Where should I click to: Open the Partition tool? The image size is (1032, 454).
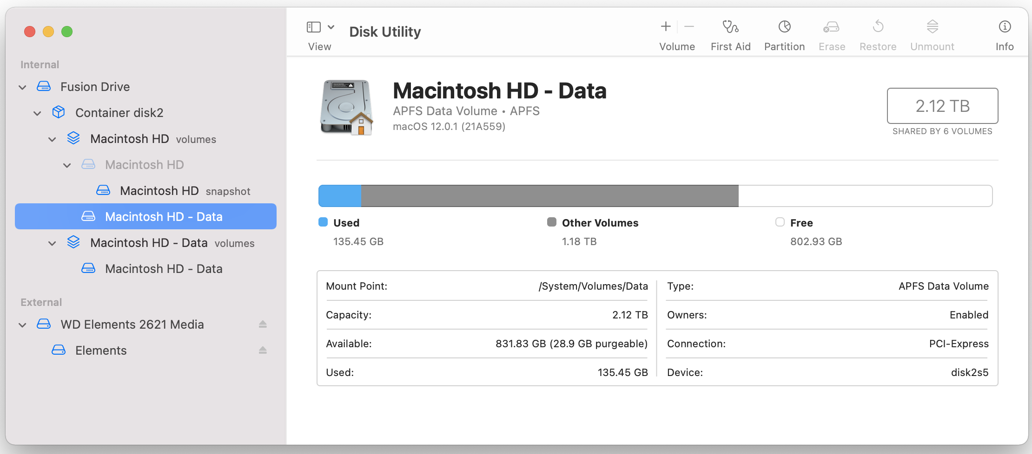pyautogui.click(x=784, y=27)
